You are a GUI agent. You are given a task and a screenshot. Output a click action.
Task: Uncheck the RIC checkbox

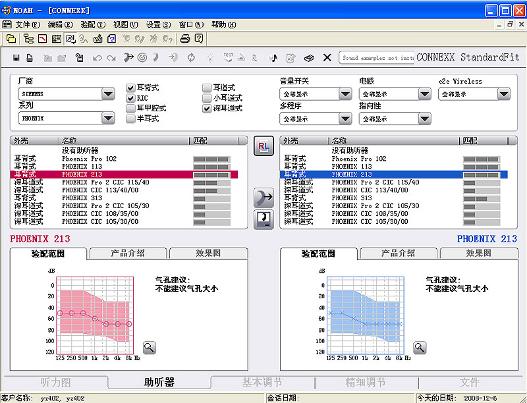(x=130, y=98)
